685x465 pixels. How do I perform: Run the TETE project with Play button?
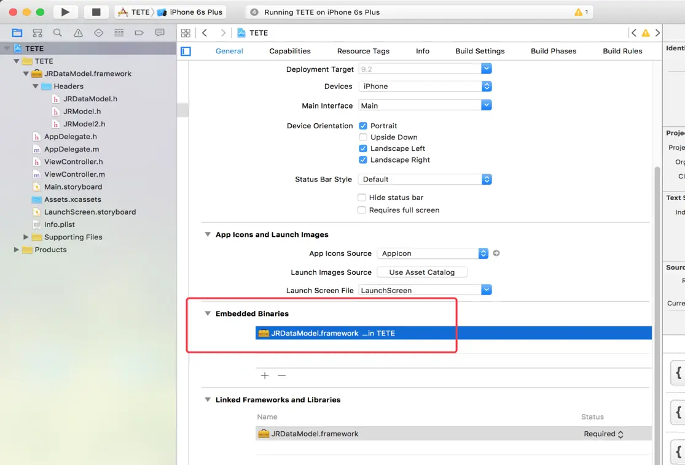[65, 12]
